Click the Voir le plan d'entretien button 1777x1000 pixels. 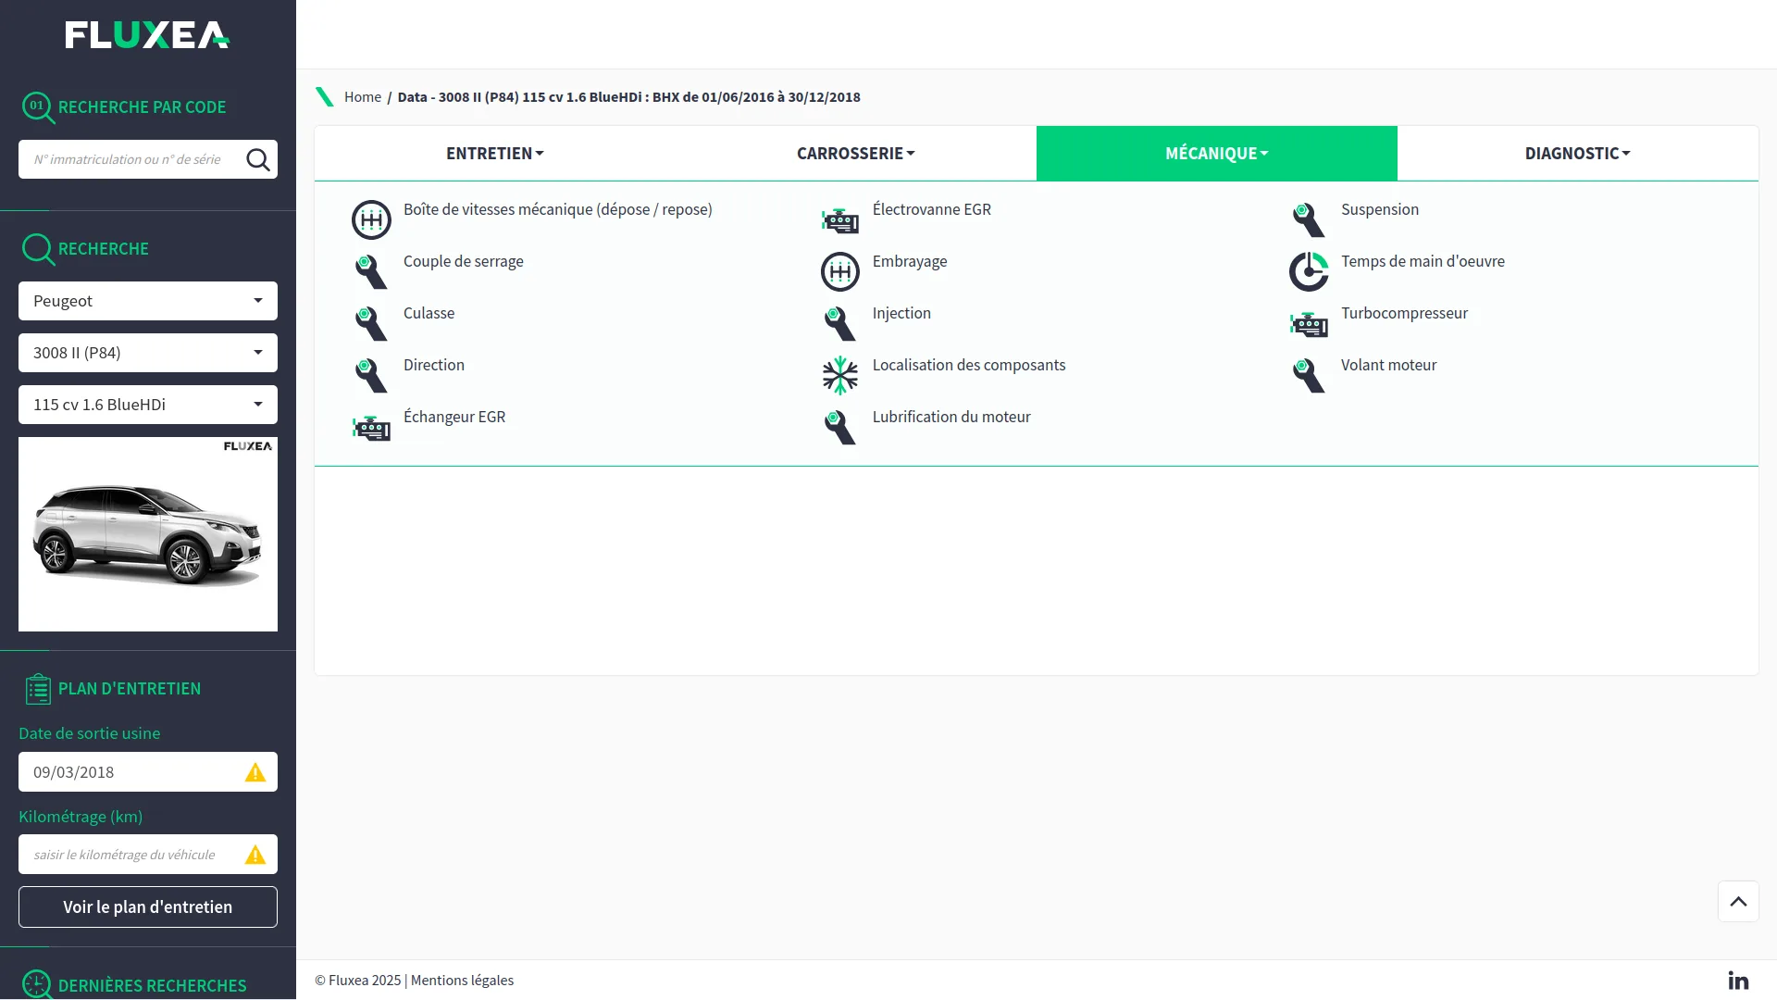pyautogui.click(x=148, y=907)
